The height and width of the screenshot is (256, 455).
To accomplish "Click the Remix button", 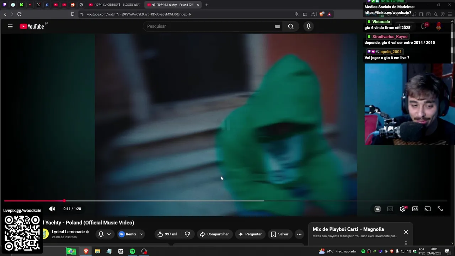I will point(128,234).
